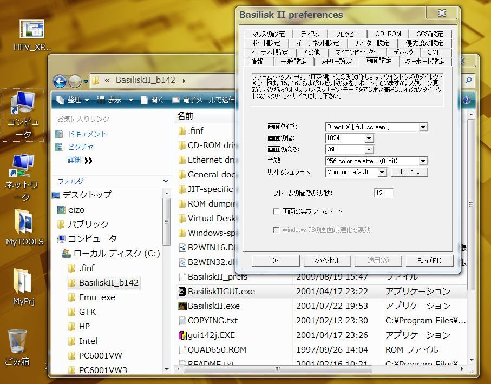Switch to the キーボード設定 tab

(x=424, y=61)
